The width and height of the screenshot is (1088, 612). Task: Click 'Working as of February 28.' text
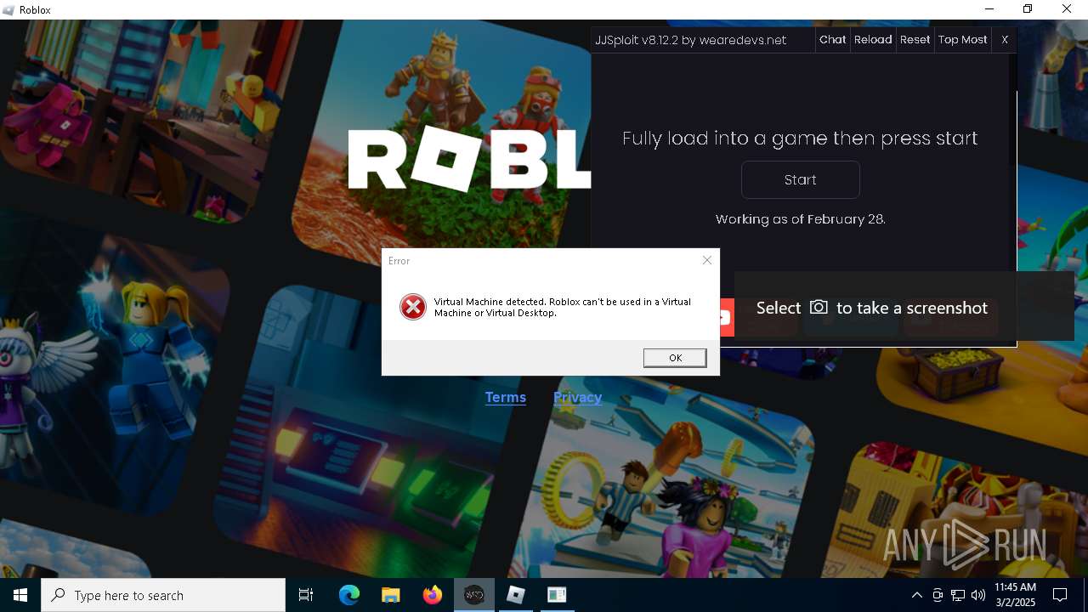tap(800, 219)
